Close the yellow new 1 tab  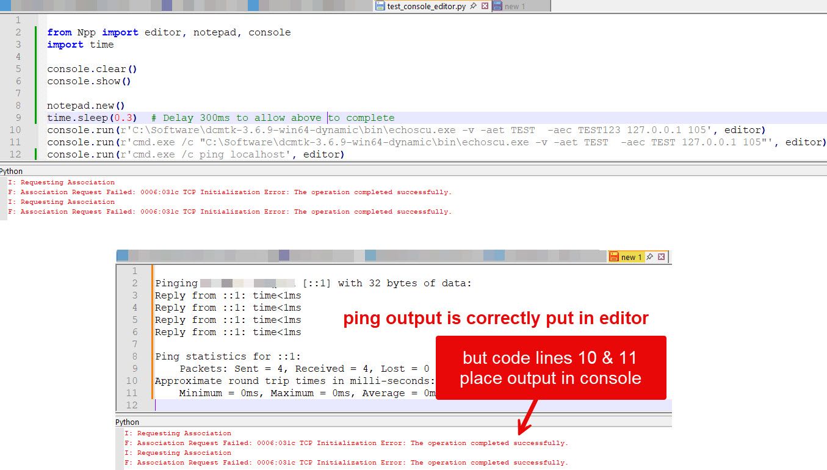pos(662,257)
